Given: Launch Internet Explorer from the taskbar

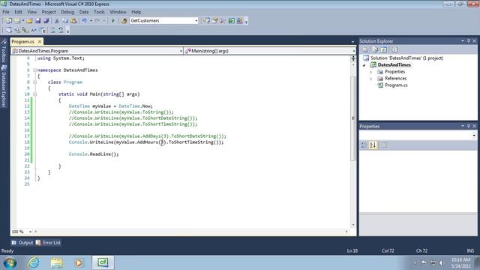Looking at the screenshot, I should [x=34, y=262].
